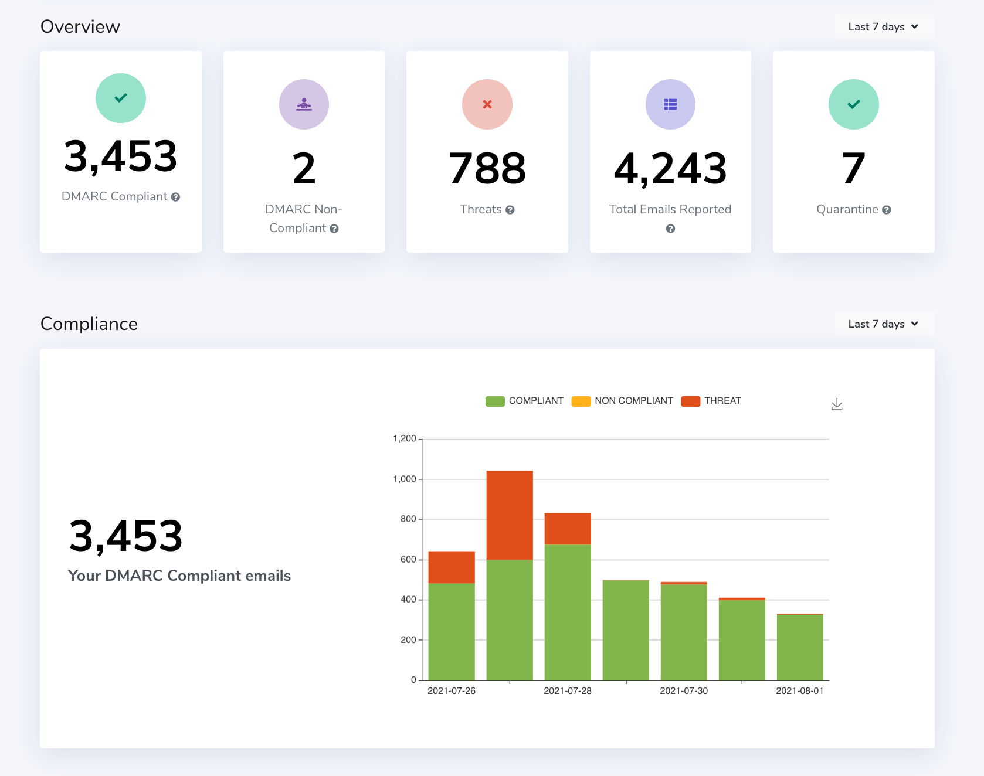Toggle THREAT series in chart legend
The image size is (984, 776).
711,401
